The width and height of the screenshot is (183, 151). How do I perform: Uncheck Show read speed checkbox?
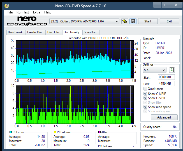pos(145,107)
